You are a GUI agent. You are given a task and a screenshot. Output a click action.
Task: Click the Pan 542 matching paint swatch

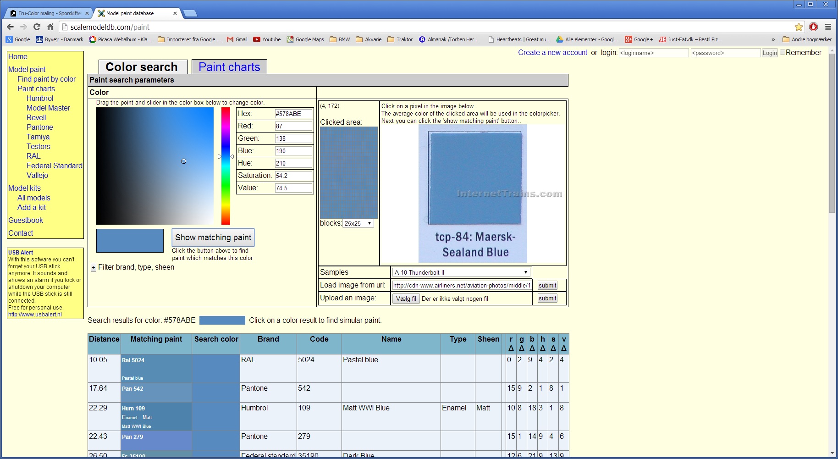tap(156, 393)
